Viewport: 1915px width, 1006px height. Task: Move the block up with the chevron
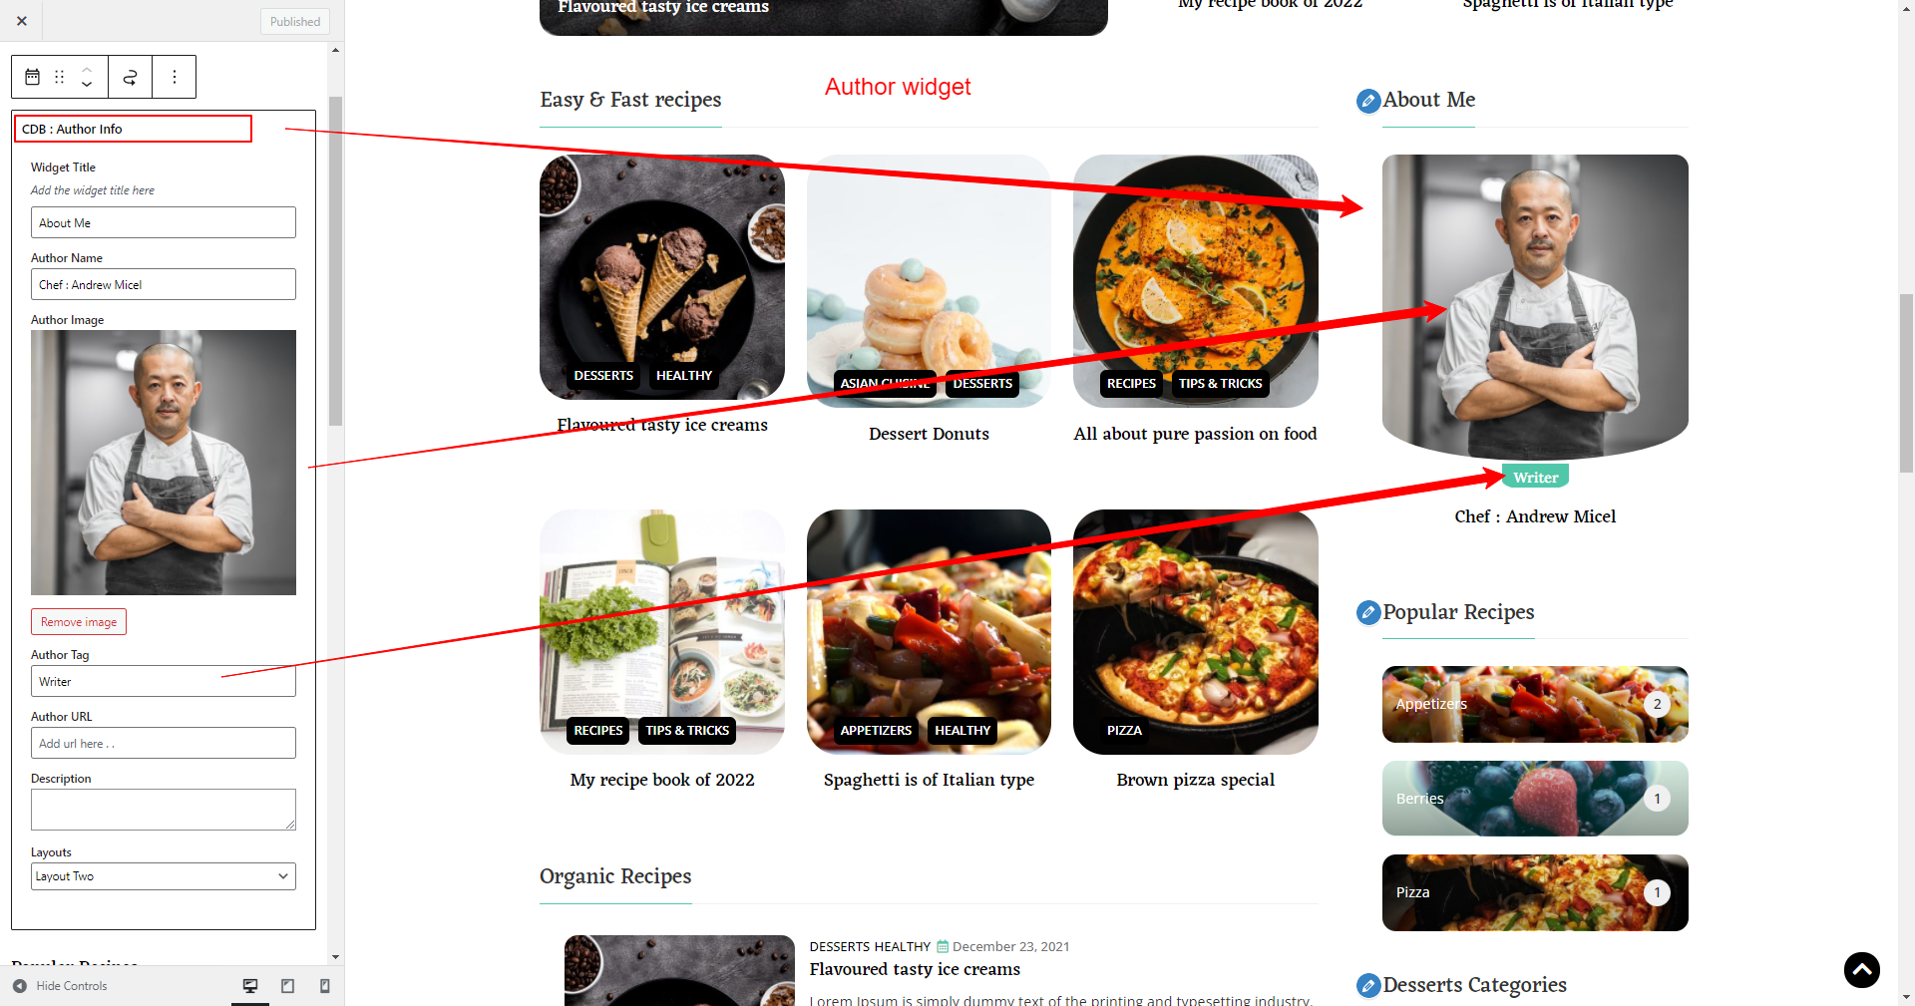[87, 70]
